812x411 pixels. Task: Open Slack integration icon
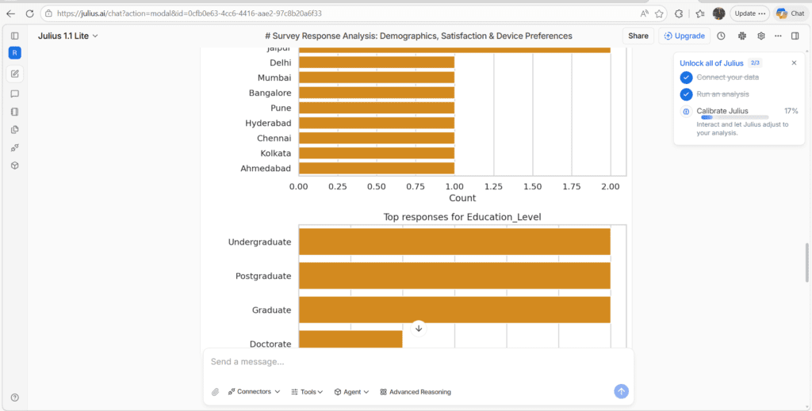(741, 36)
